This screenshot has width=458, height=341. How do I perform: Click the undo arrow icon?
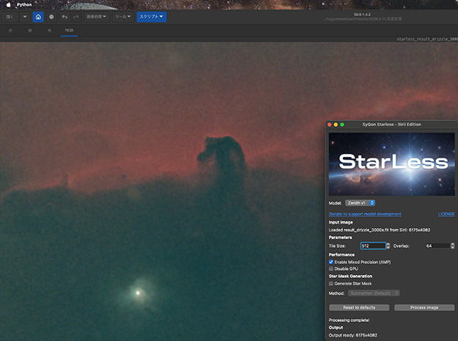[x=64, y=16]
